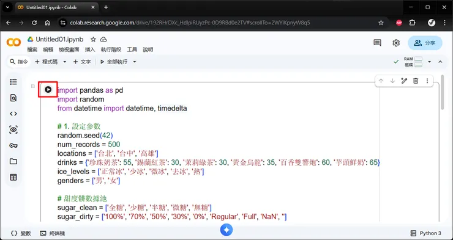Screen dimensions: 453x240
Task: Click the notebook title Untitled01.ipynb
Action: (x=59, y=40)
